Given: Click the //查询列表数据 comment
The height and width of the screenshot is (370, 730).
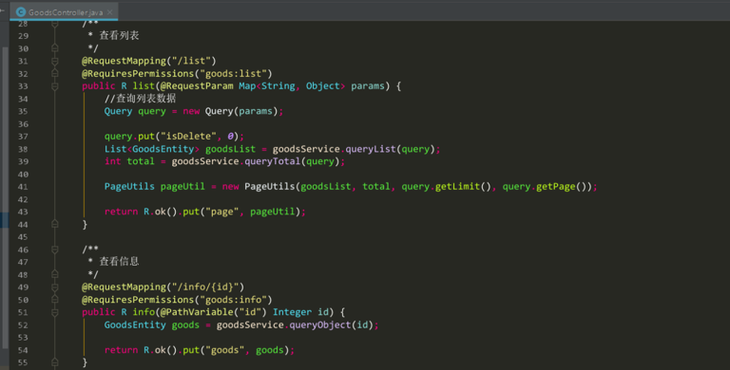Looking at the screenshot, I should click(x=140, y=98).
